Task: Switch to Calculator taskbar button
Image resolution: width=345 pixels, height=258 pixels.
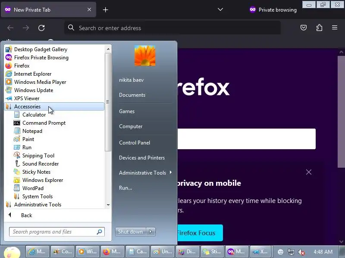Action: click(138, 252)
